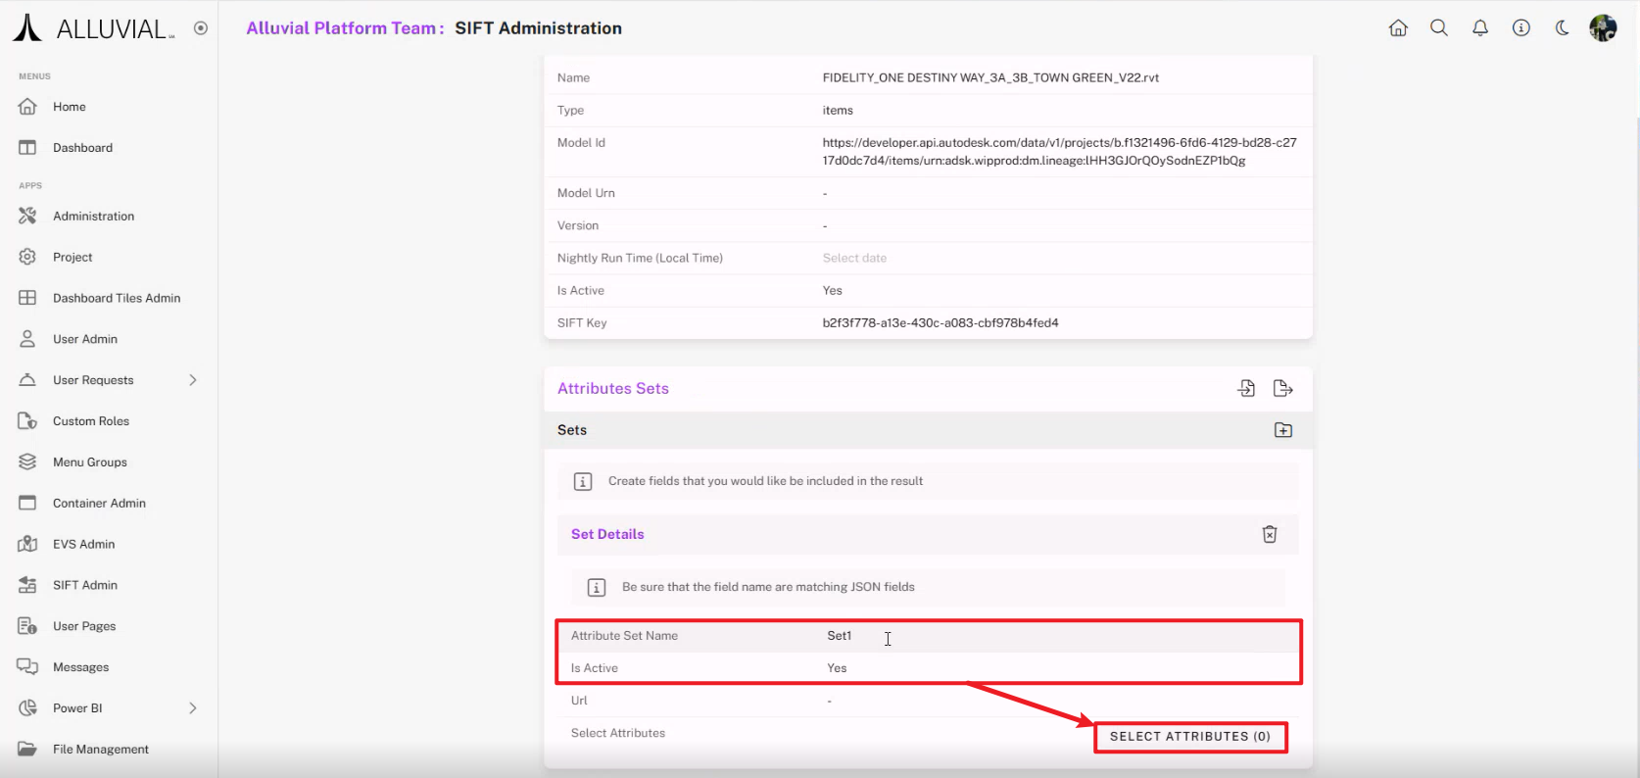Image resolution: width=1640 pixels, height=778 pixels.
Task: Toggle dark mode moon icon
Action: [1563, 28]
